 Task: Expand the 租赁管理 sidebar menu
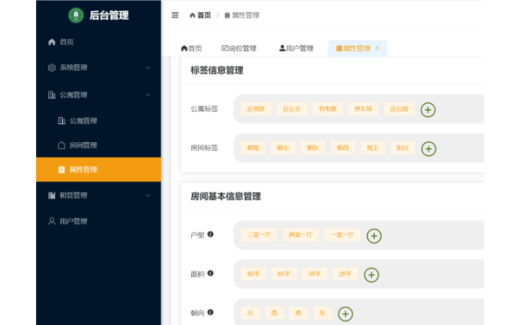(98, 195)
